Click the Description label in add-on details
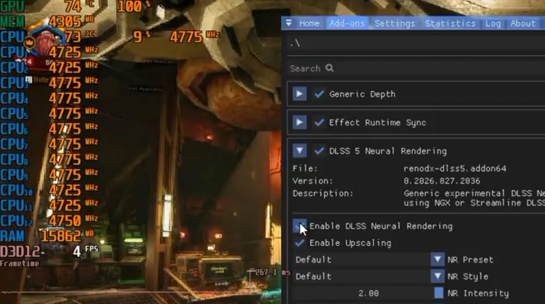 click(x=322, y=193)
